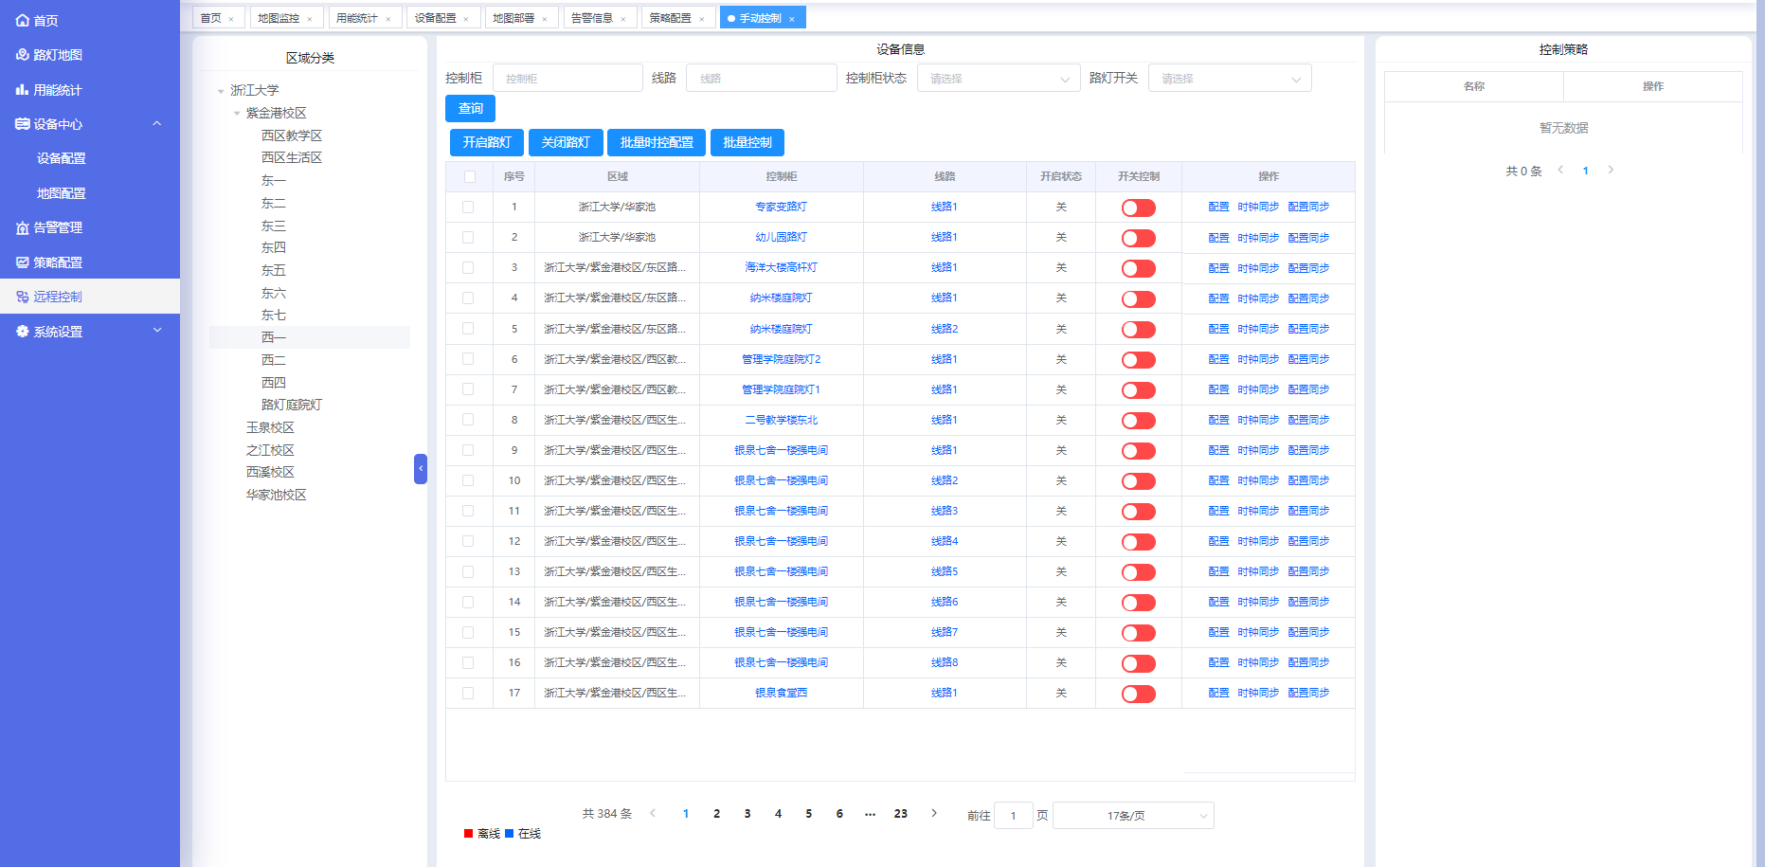Click the 批量控制 button
Viewport: 1765px width, 867px height.
pyautogui.click(x=747, y=142)
